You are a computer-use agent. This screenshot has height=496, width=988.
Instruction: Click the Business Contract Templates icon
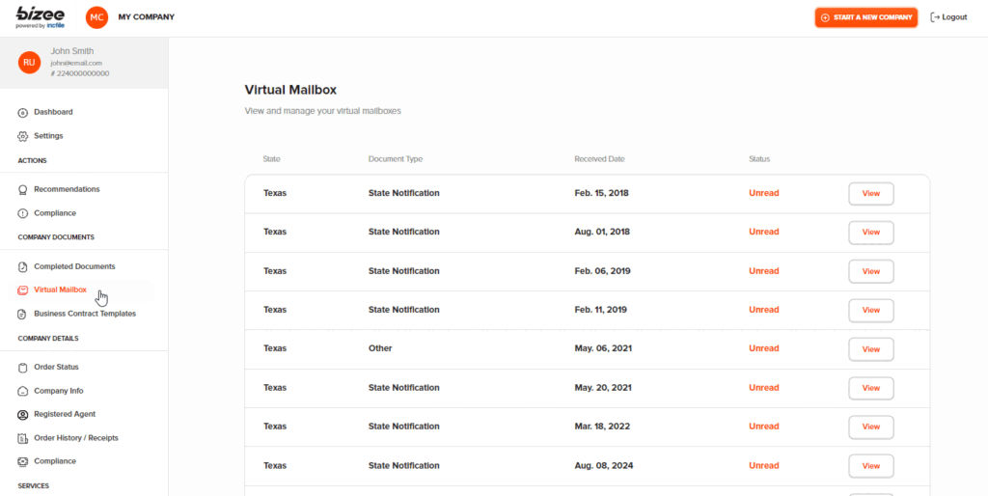tap(23, 314)
